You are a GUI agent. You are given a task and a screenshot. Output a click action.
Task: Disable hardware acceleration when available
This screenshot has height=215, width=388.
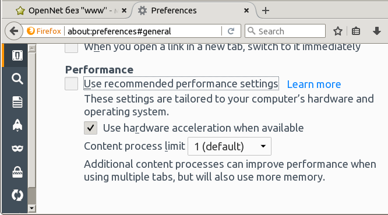point(90,128)
